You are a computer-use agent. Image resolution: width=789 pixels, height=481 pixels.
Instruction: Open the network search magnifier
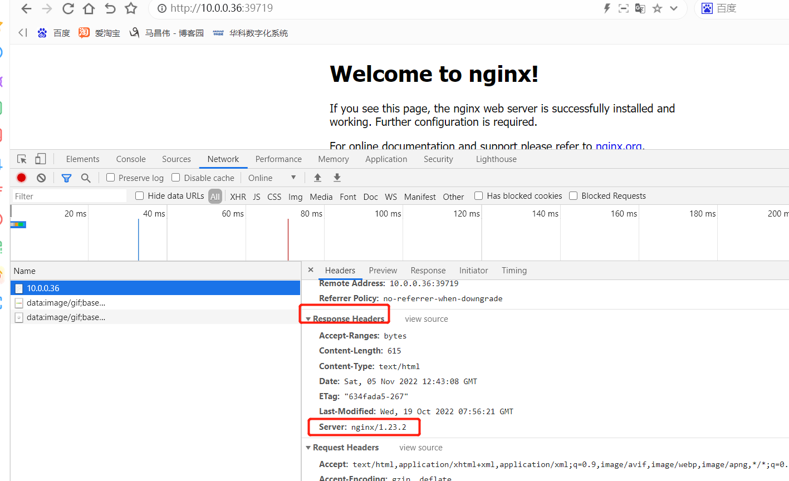pyautogui.click(x=86, y=178)
